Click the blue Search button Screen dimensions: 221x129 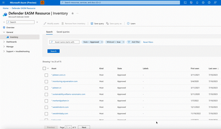(x=53, y=51)
